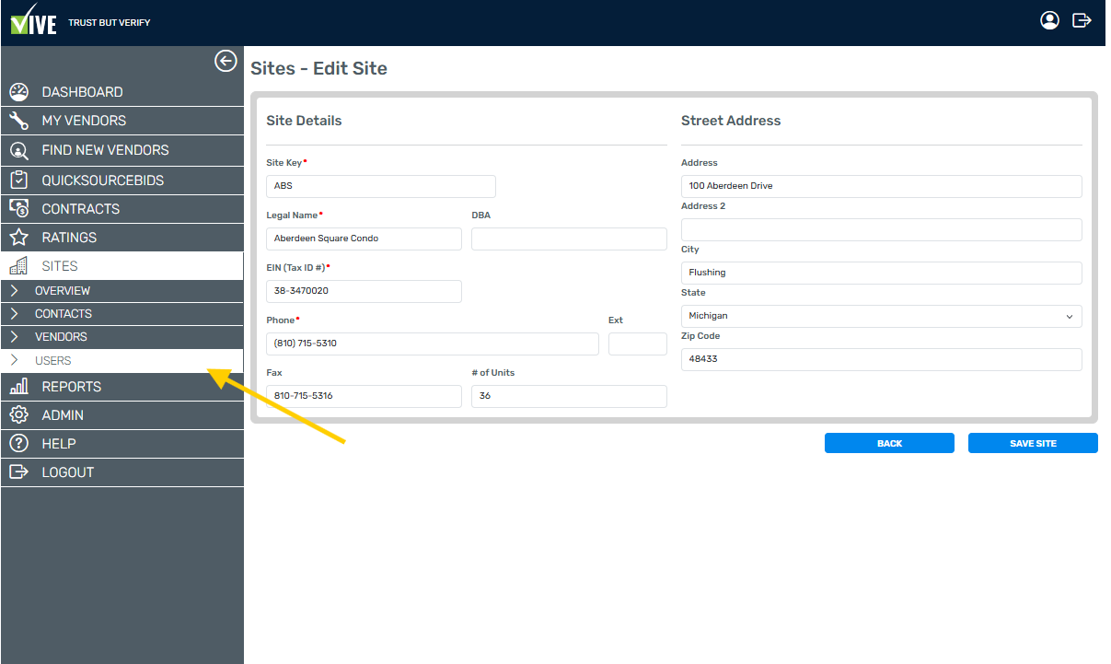1111x664 pixels.
Task: Click the Fax field
Action: coord(364,396)
